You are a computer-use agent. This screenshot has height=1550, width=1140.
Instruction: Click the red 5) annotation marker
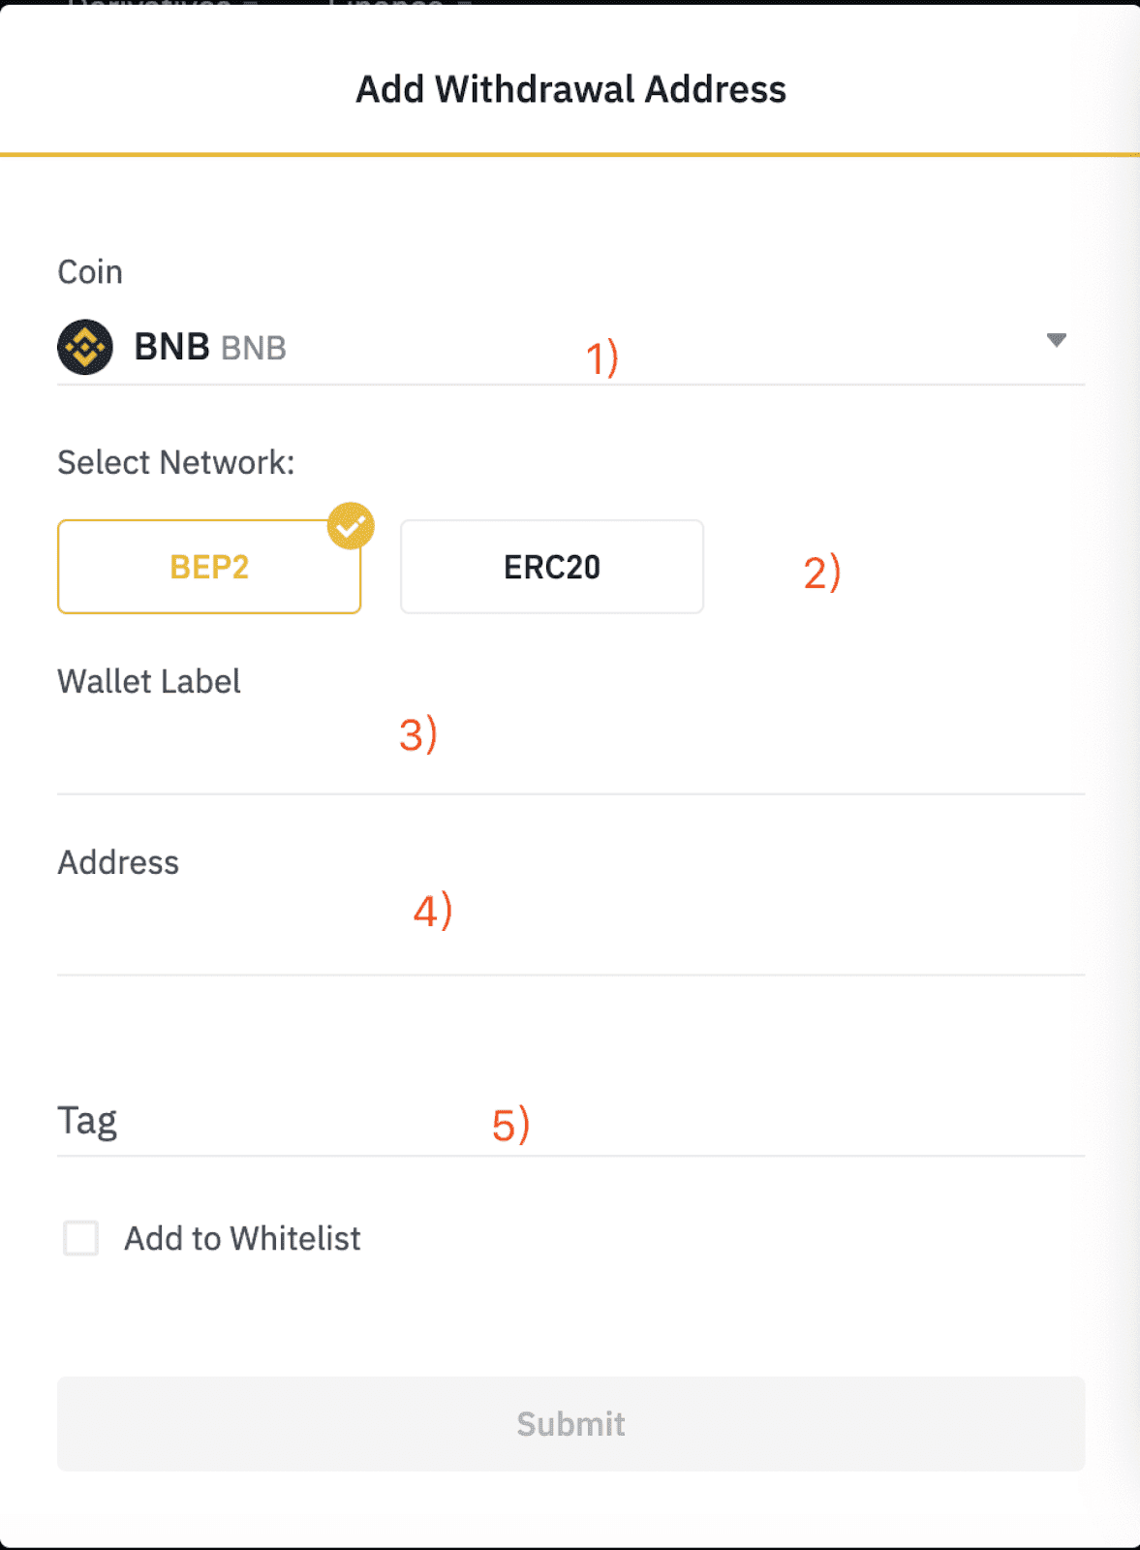coord(510,1126)
